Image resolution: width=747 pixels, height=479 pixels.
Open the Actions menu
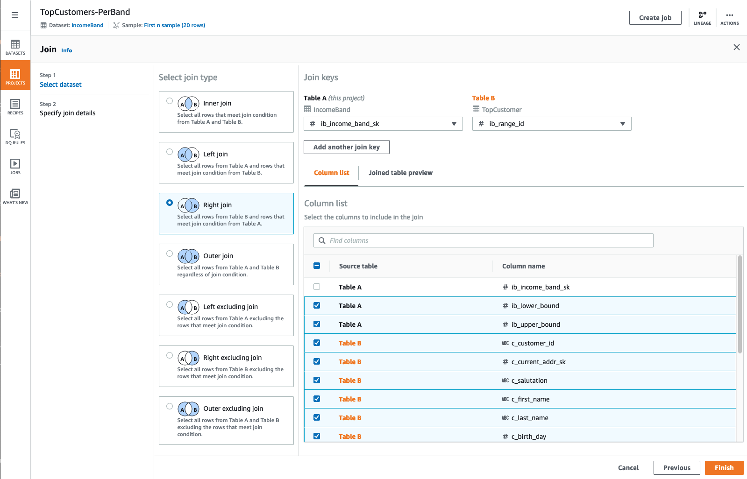tap(729, 18)
